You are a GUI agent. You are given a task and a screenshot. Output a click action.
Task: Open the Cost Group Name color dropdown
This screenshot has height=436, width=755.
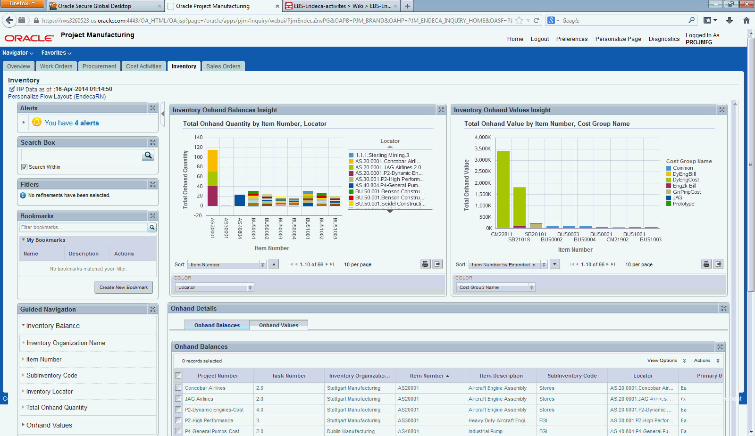(496, 287)
